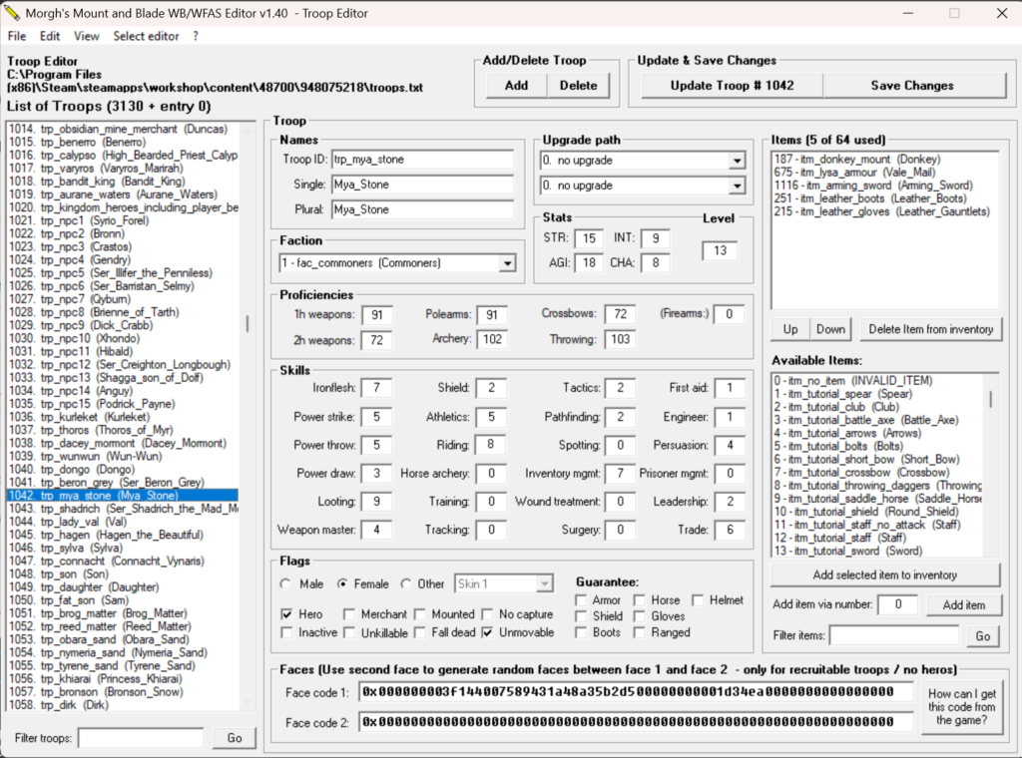Click Add item via number field

click(x=897, y=605)
